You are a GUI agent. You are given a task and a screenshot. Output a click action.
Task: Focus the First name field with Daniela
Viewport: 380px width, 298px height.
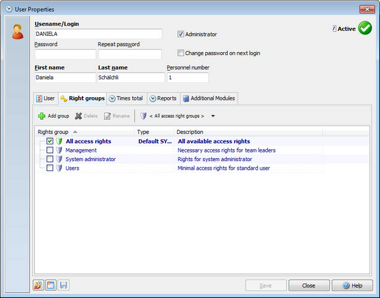[65, 77]
